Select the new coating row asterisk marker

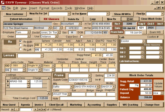(x=8, y=85)
